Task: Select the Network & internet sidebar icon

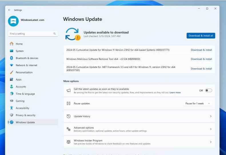Action: tap(11, 65)
